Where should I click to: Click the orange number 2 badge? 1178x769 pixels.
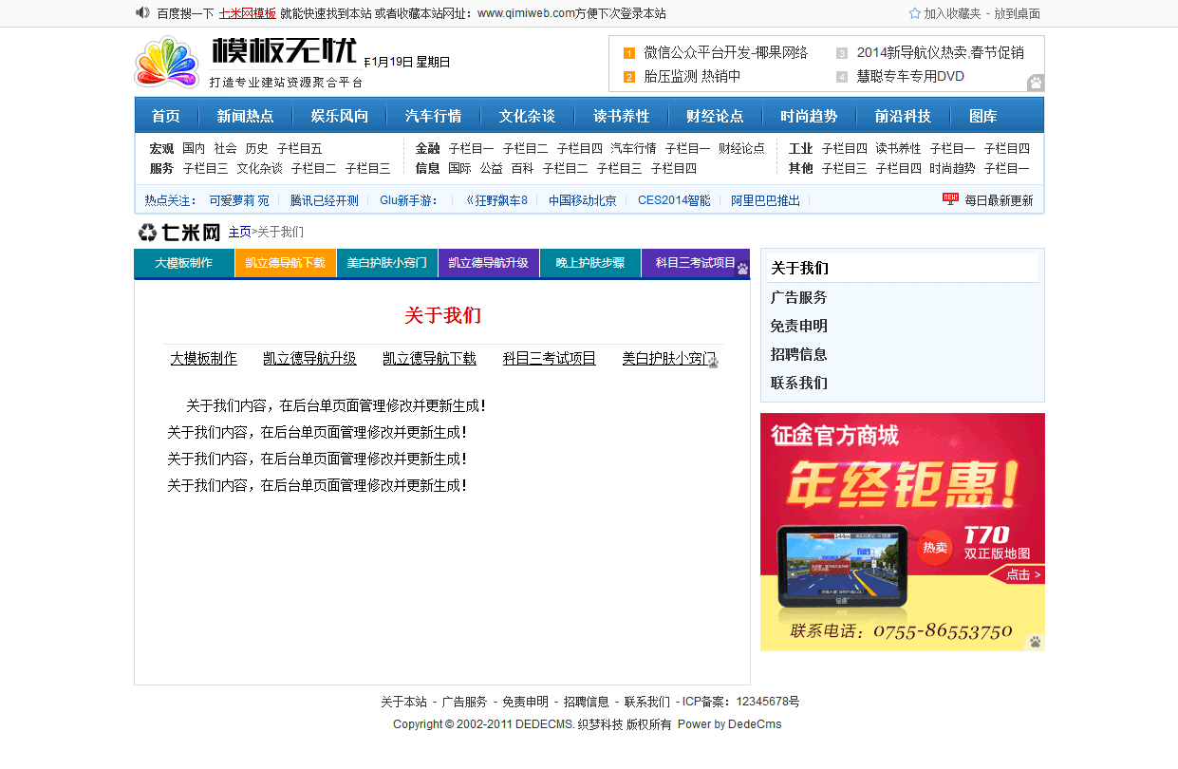pyautogui.click(x=628, y=77)
